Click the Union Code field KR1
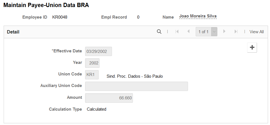Image resolution: width=270 pixels, height=125 pixels. click(x=92, y=75)
